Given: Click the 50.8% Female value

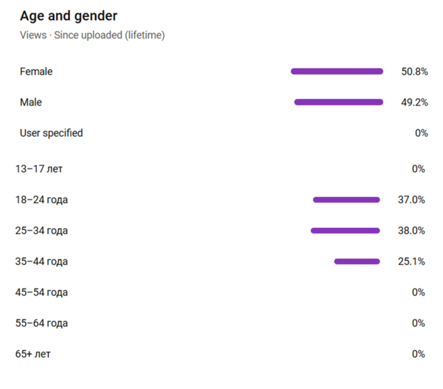Looking at the screenshot, I should [413, 72].
